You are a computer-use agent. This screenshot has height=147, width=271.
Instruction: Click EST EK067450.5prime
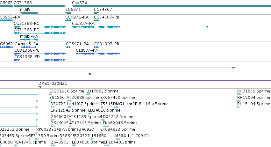(x=118, y=98)
